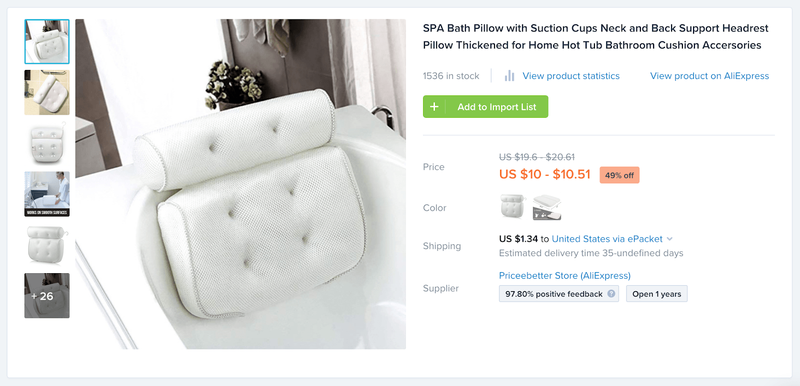Click the 49% off discount badge

click(x=619, y=175)
